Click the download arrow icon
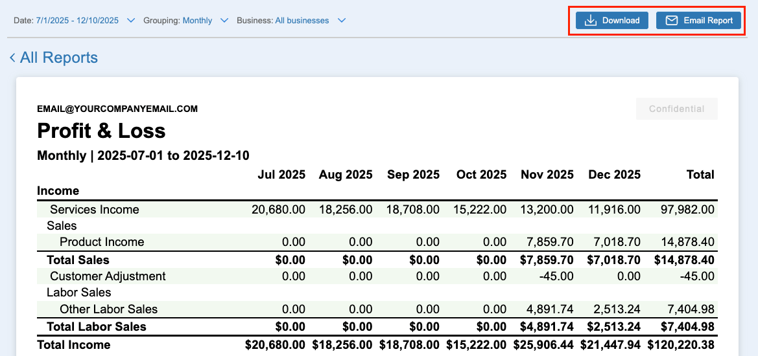758x356 pixels. (590, 21)
